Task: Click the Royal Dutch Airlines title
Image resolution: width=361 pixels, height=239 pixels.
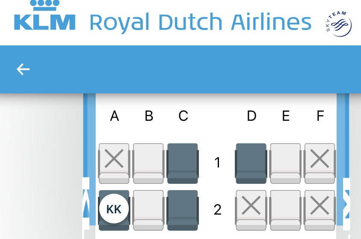Action: (200, 22)
